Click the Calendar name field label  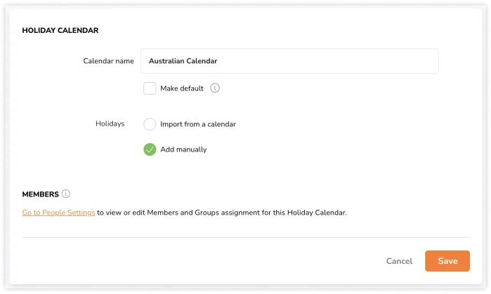pyautogui.click(x=108, y=61)
